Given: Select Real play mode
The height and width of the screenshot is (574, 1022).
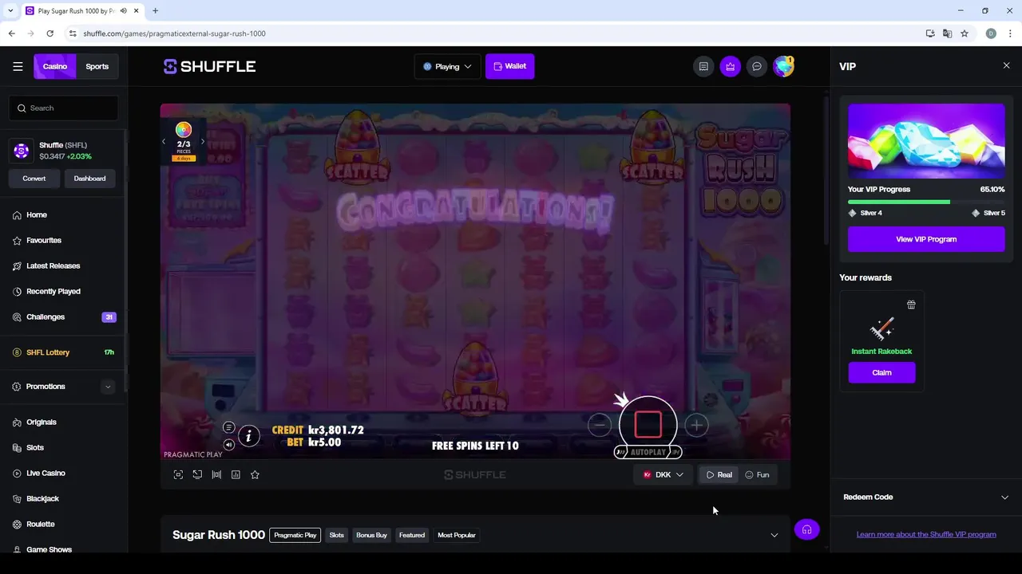Looking at the screenshot, I should pyautogui.click(x=719, y=474).
